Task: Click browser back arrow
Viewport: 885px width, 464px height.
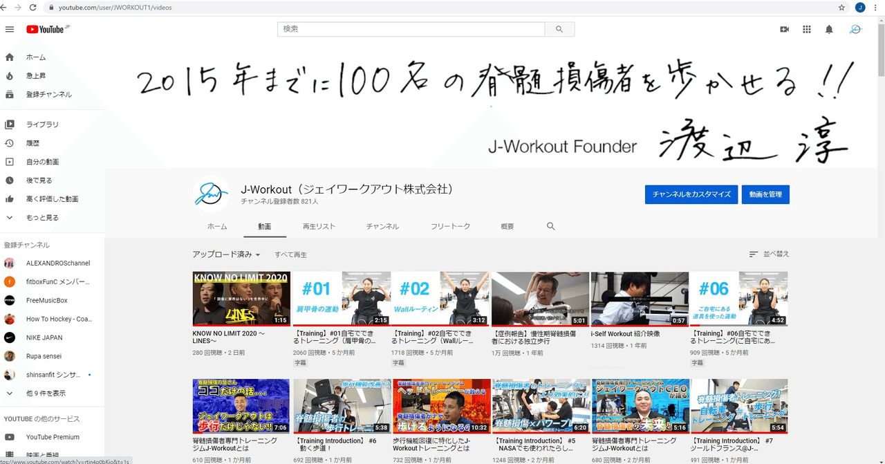Action: 4,8
